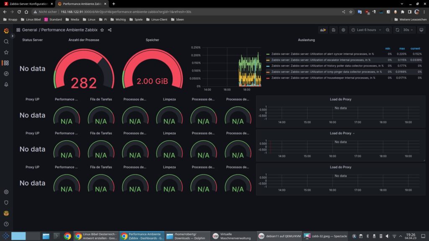This screenshot has width=429, height=241.
Task: Open browser Extensions puzzle icon
Action: tap(403, 12)
